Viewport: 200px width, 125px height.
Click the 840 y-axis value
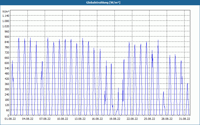coord(7,42)
